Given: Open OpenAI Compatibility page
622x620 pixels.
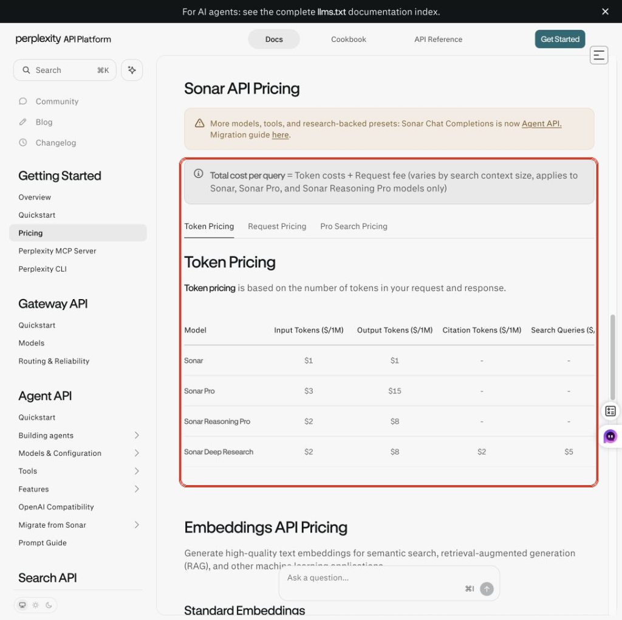Looking at the screenshot, I should click(x=56, y=508).
